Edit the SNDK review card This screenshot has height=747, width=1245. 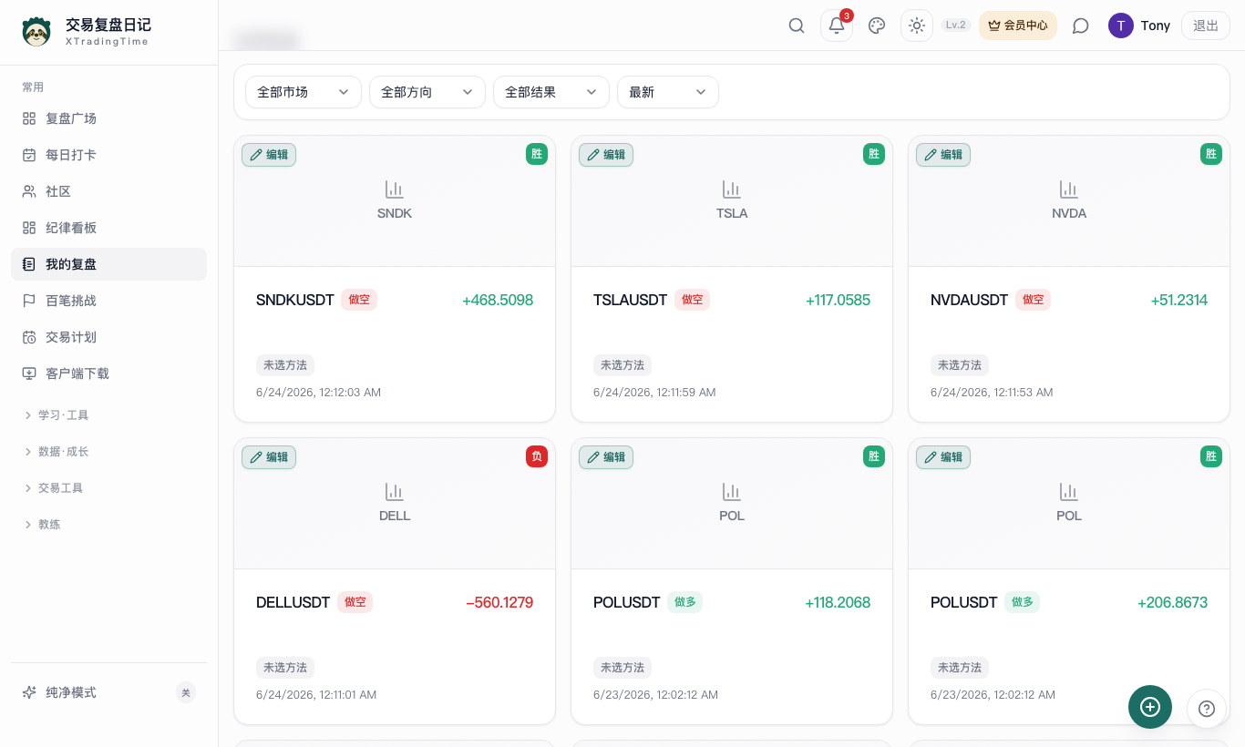(x=269, y=155)
